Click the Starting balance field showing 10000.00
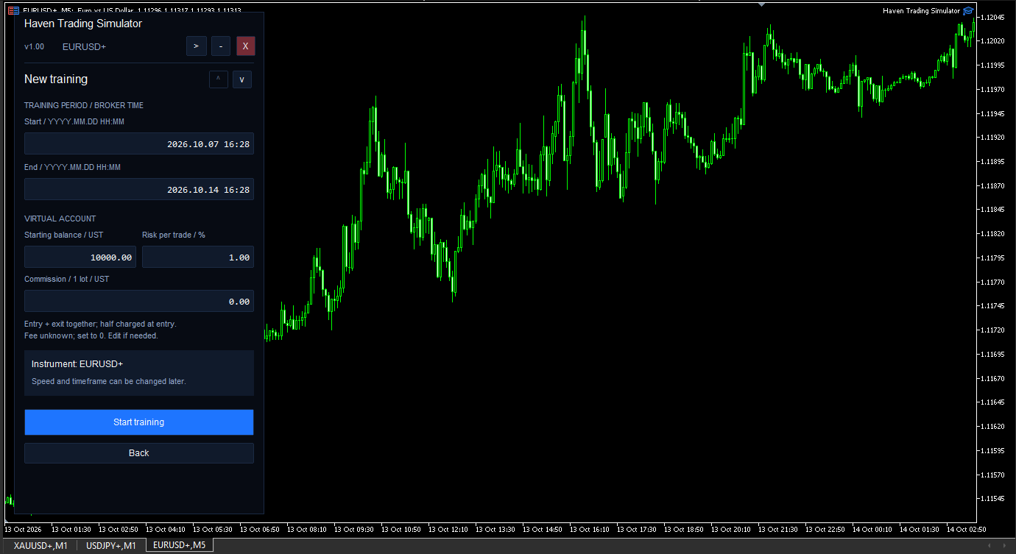Image resolution: width=1016 pixels, height=554 pixels. [x=80, y=258]
